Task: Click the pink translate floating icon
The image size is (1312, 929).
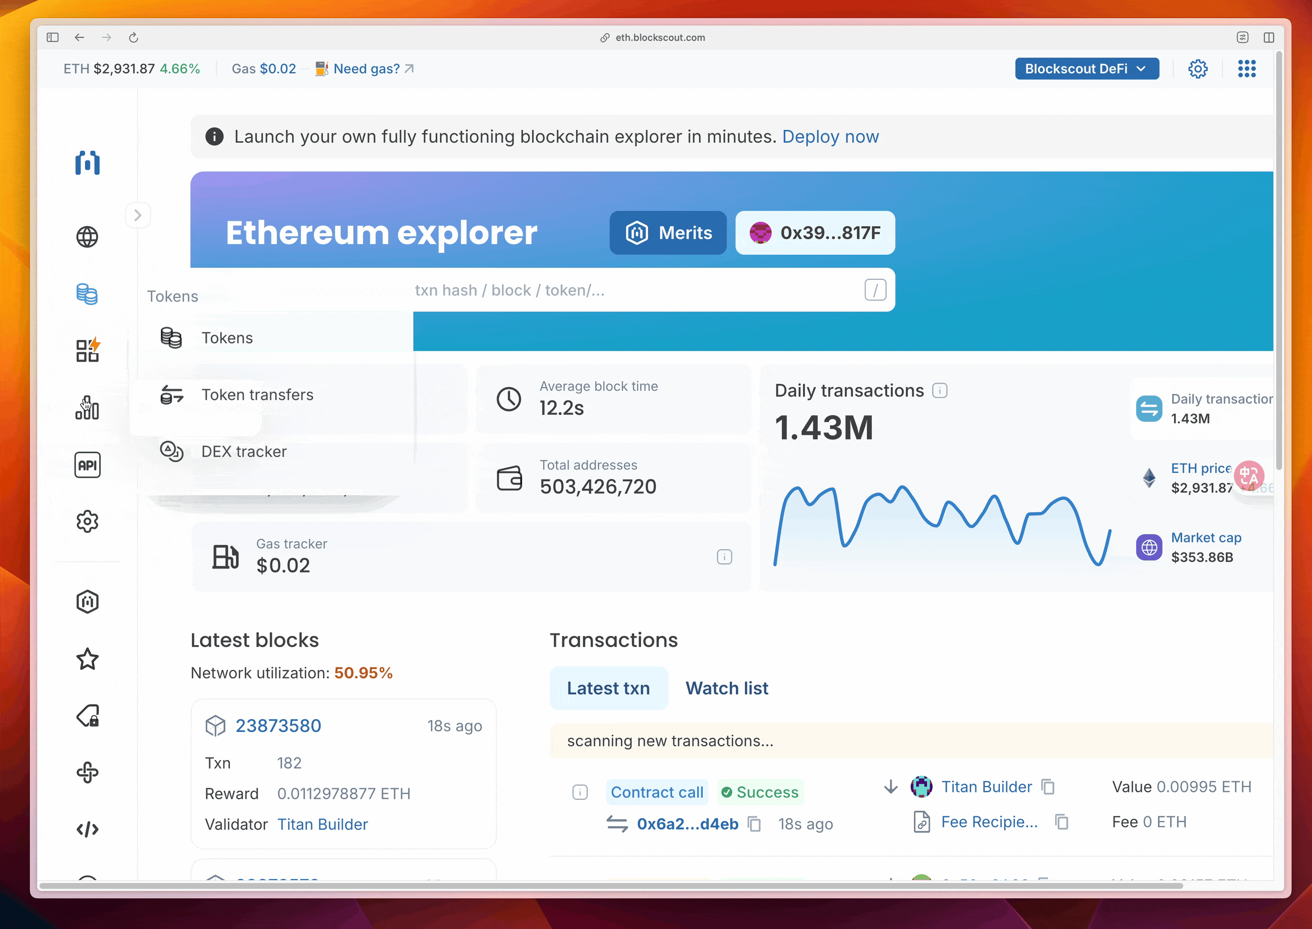Action: coord(1249,475)
